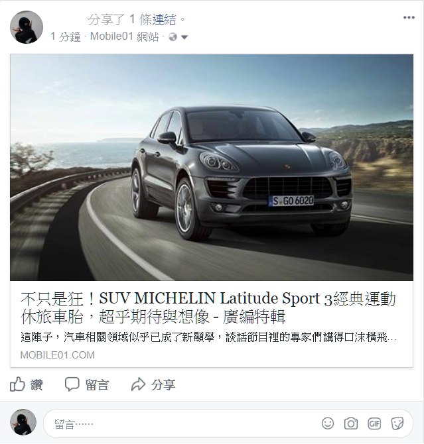
Task: Click the 1 分鐘 timestamp
Action: (66, 36)
